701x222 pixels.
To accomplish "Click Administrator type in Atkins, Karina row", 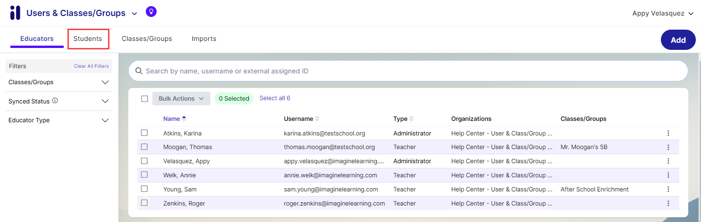I will point(412,133).
